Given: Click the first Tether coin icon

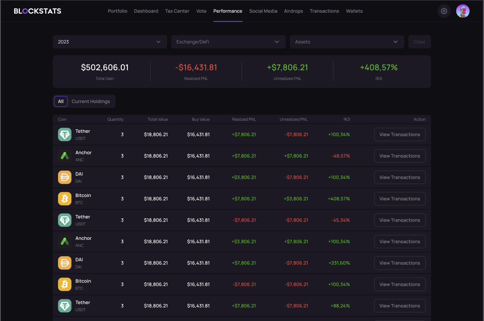Looking at the screenshot, I should point(65,134).
